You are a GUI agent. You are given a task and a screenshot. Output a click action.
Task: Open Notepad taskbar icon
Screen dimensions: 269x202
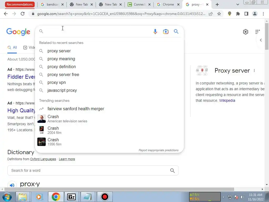88,197
